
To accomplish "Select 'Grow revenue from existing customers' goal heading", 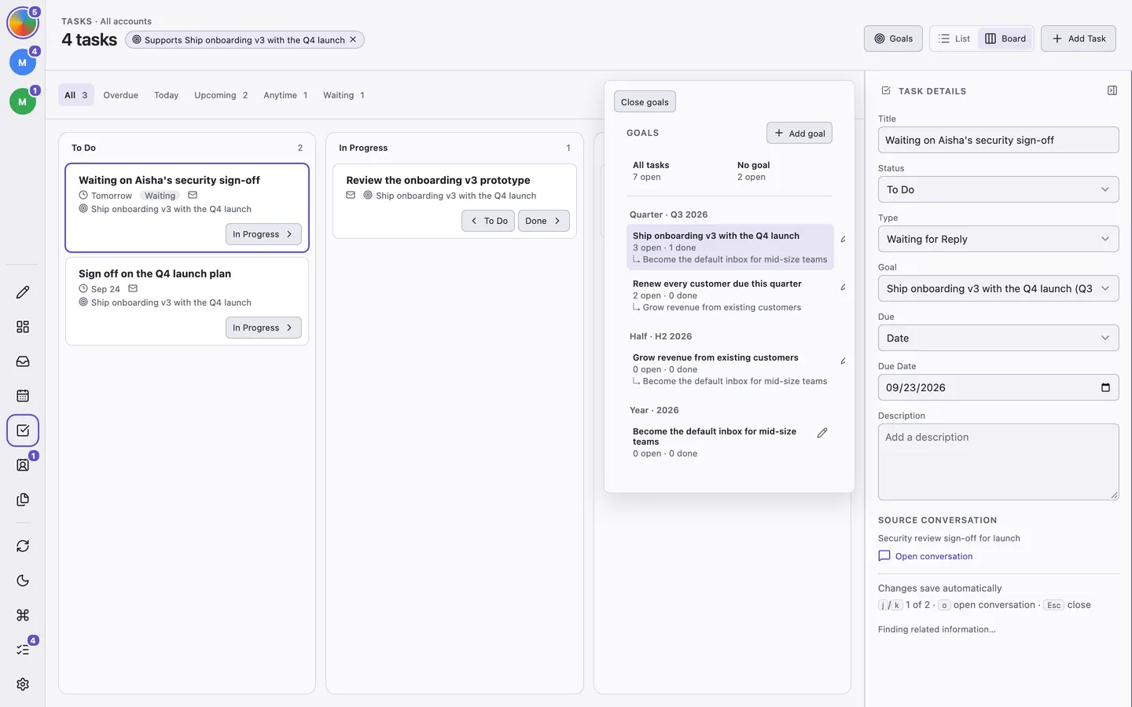I will coord(715,357).
